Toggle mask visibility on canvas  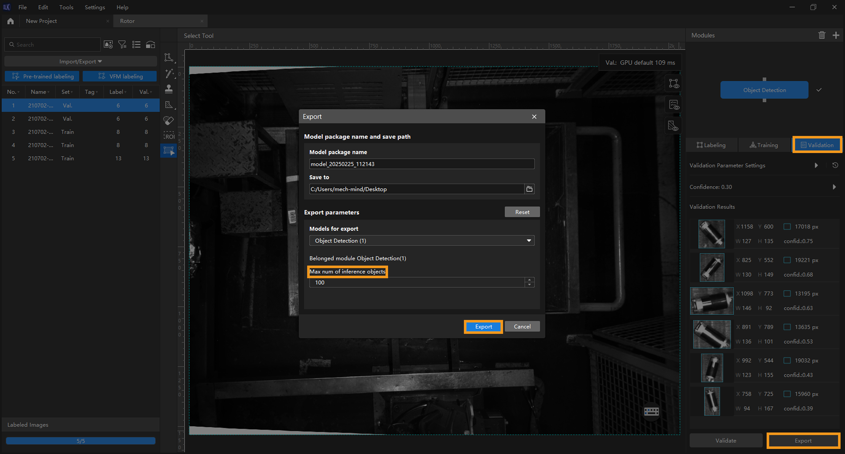pos(673,126)
